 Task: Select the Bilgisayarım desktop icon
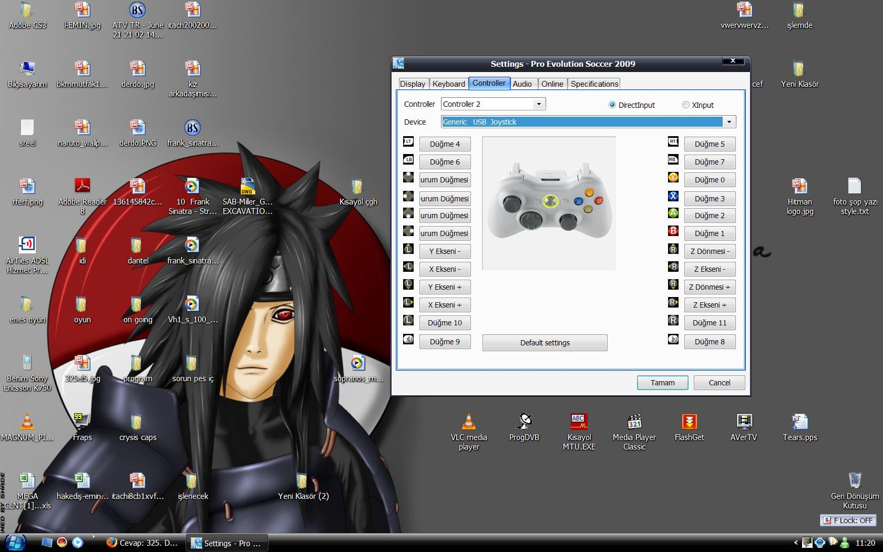tap(27, 74)
